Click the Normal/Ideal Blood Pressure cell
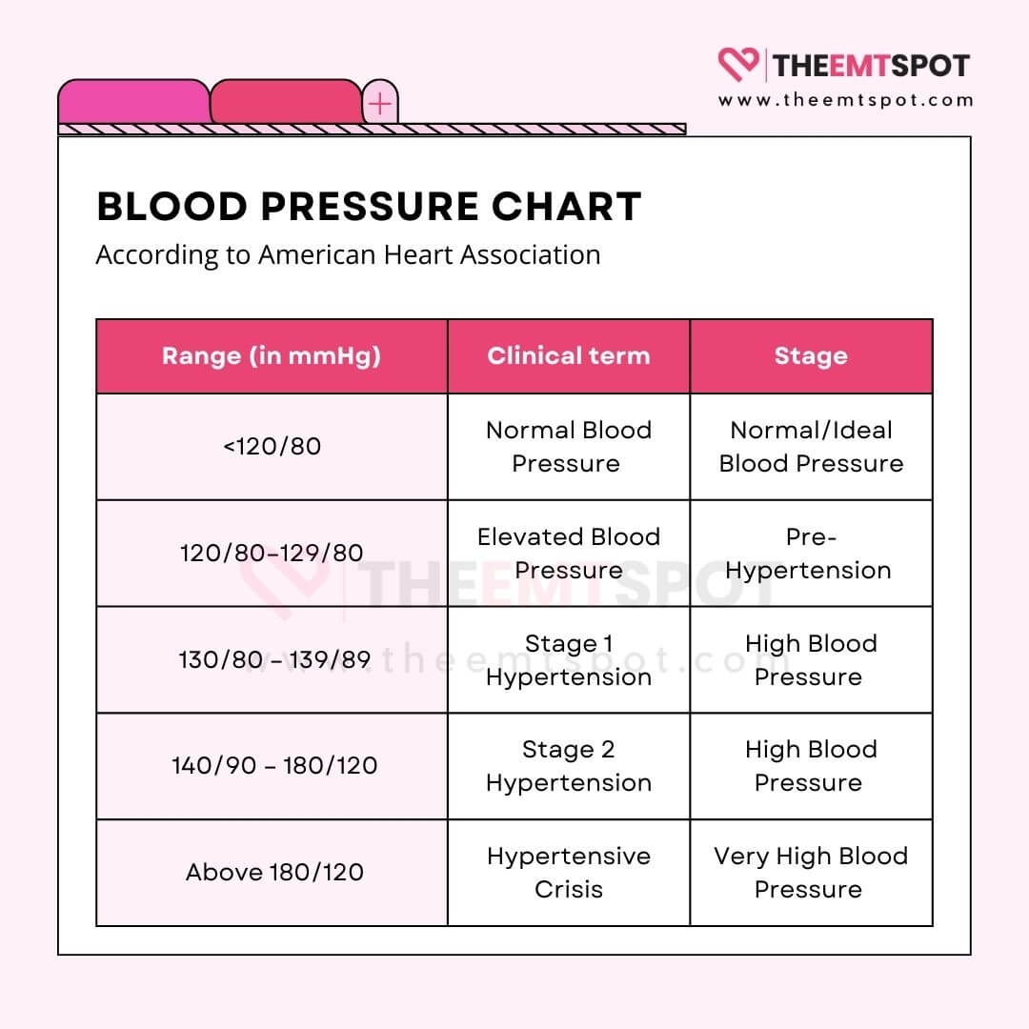The height and width of the screenshot is (1029, 1029). (811, 447)
